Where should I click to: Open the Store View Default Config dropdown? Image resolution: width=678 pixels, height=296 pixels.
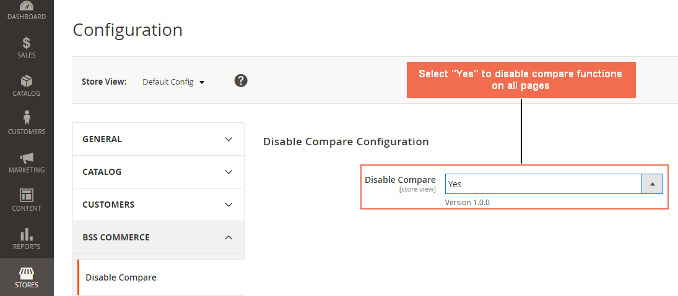coord(173,82)
